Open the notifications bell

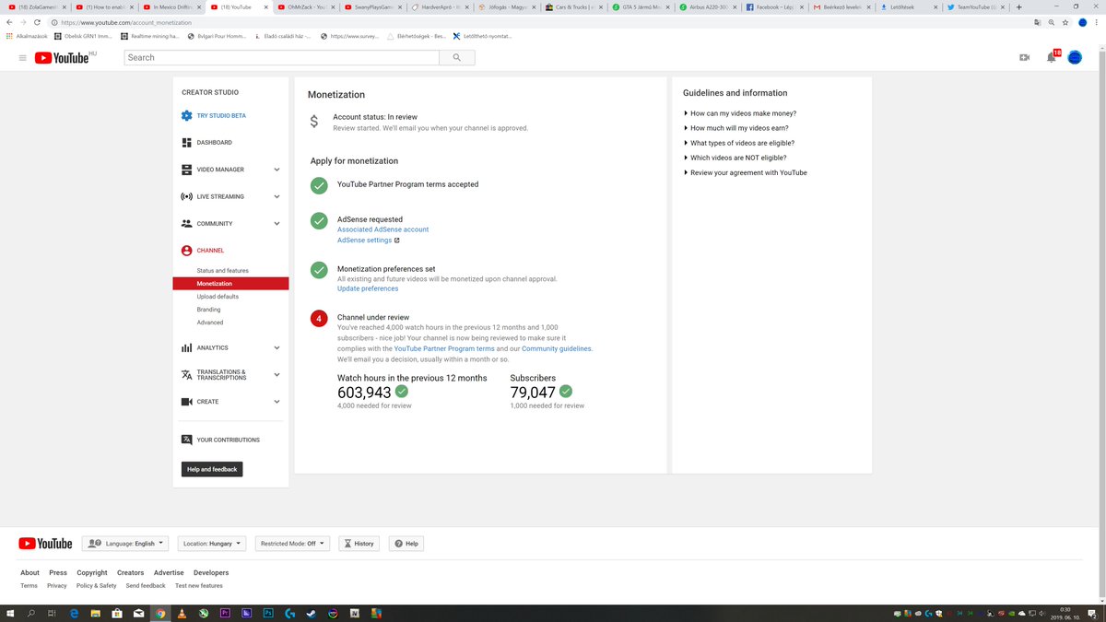(1051, 57)
